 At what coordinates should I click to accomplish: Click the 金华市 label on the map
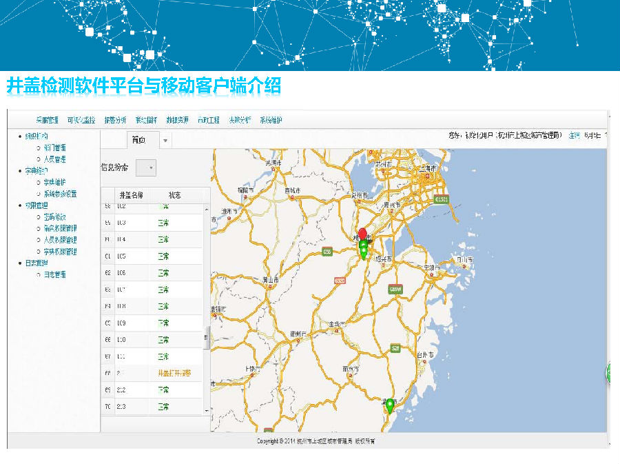pos(336,324)
